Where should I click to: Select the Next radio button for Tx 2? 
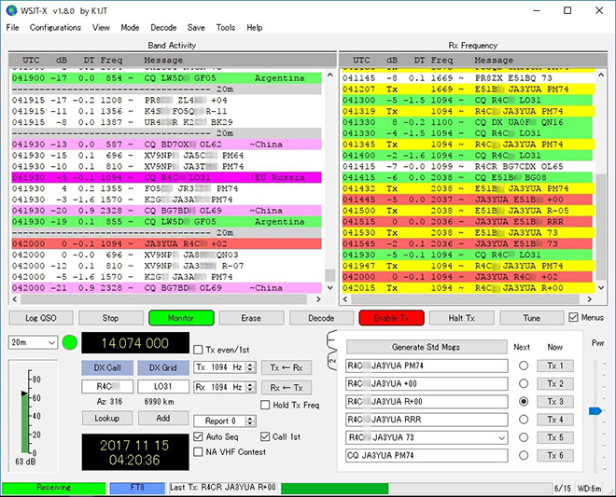click(x=524, y=383)
